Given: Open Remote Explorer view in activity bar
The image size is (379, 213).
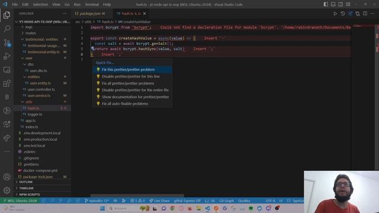Looking at the screenshot, I should point(7,70).
